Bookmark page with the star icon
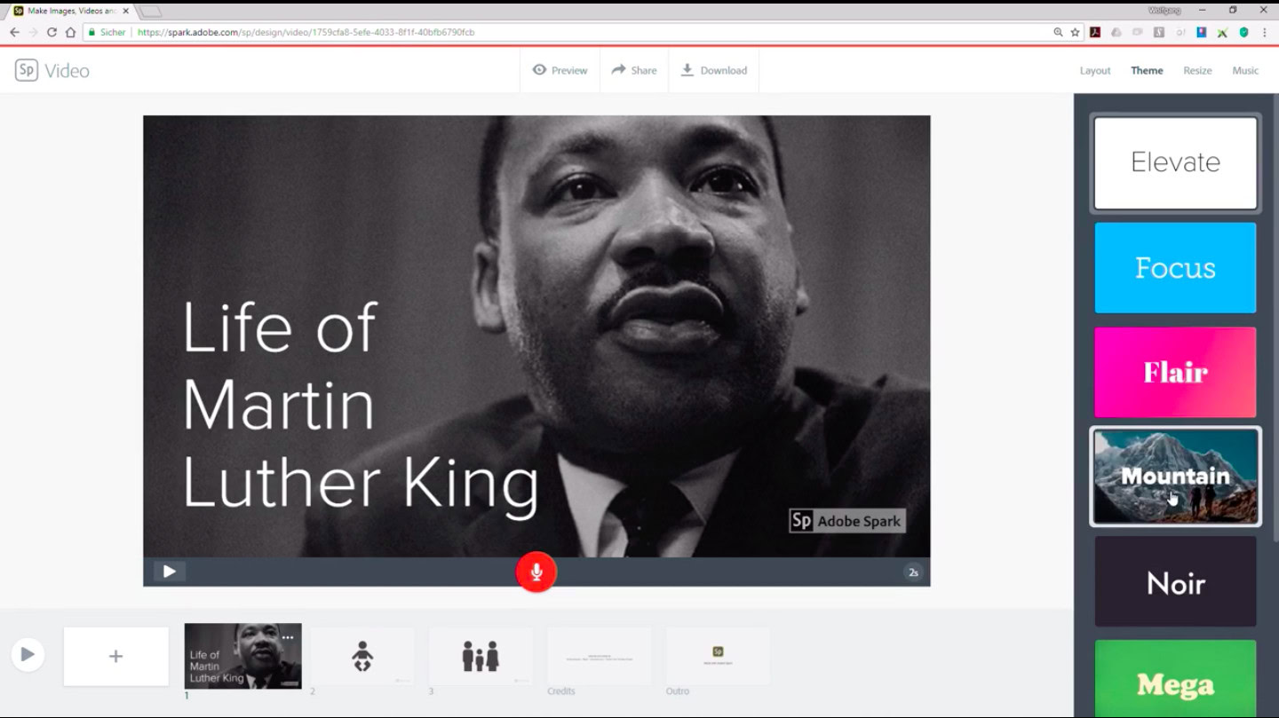The height and width of the screenshot is (718, 1279). click(x=1075, y=32)
